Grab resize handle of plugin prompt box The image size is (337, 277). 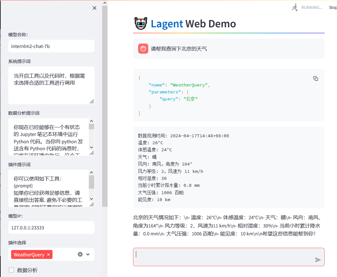[x=92, y=204]
